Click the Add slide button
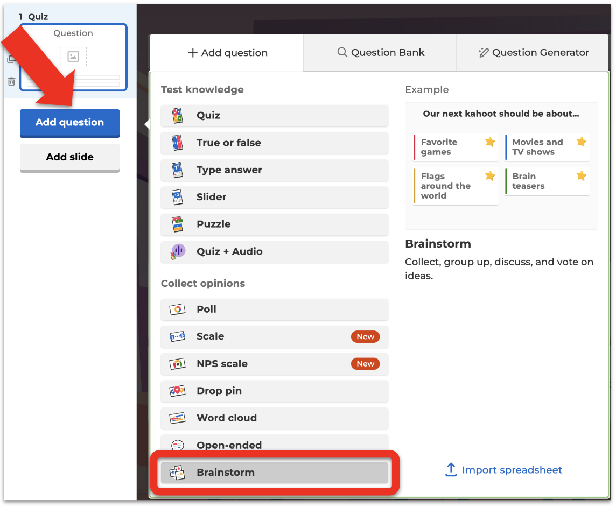This screenshot has height=507, width=616. pos(70,158)
